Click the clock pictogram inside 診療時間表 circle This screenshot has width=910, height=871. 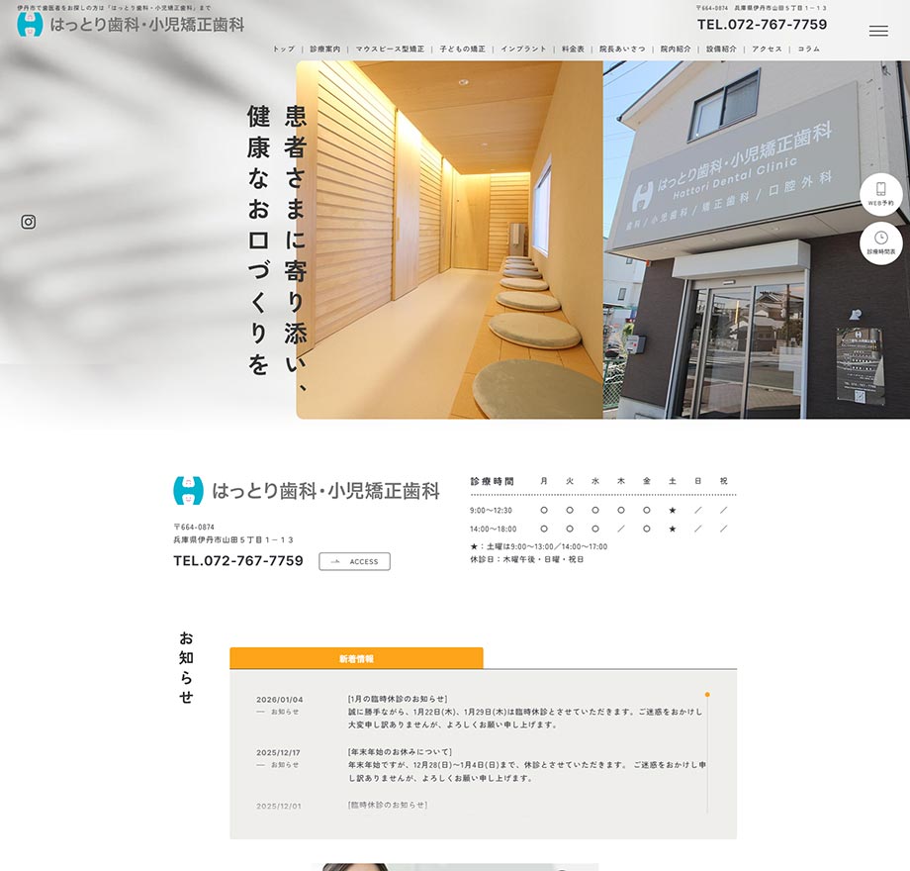pyautogui.click(x=879, y=236)
